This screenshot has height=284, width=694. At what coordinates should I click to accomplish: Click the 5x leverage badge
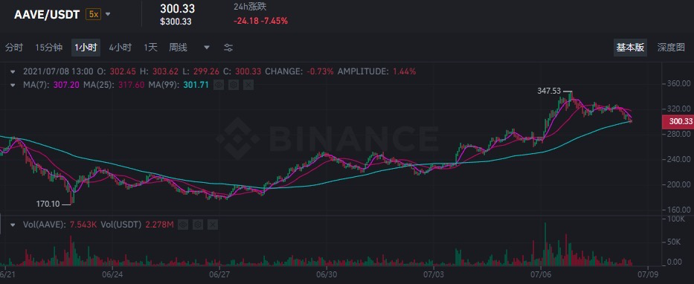94,14
